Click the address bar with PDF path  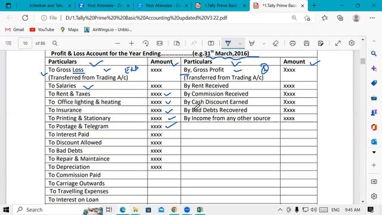pyautogui.click(x=146, y=18)
